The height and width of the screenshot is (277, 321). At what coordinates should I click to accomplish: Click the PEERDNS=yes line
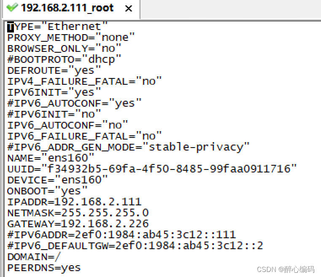tap(44, 268)
